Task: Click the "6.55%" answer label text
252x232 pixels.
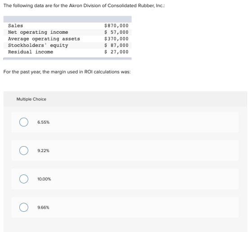Action: [x=43, y=122]
